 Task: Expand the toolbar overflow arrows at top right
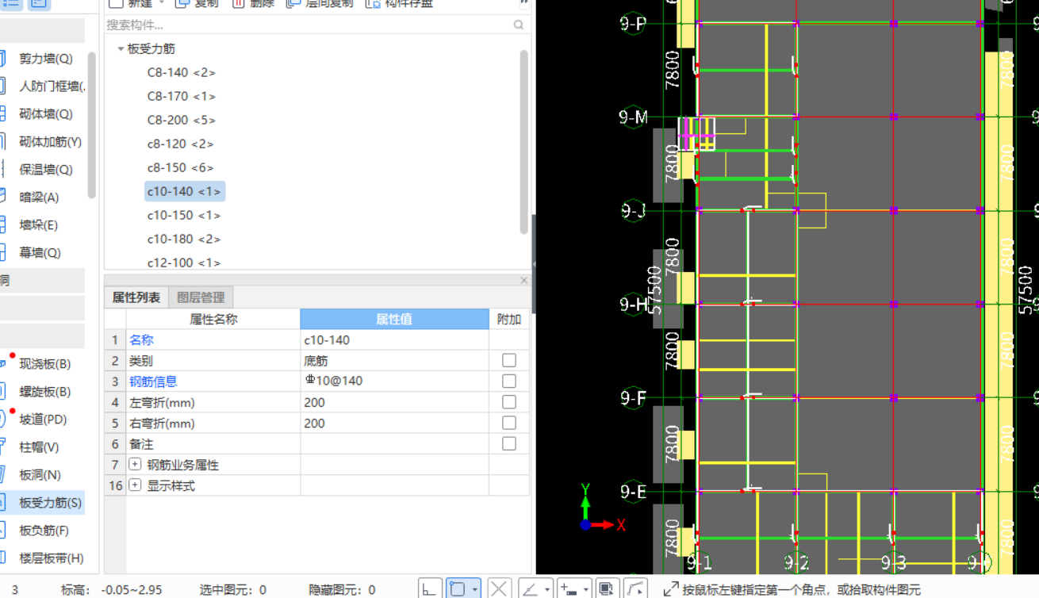[x=523, y=3]
